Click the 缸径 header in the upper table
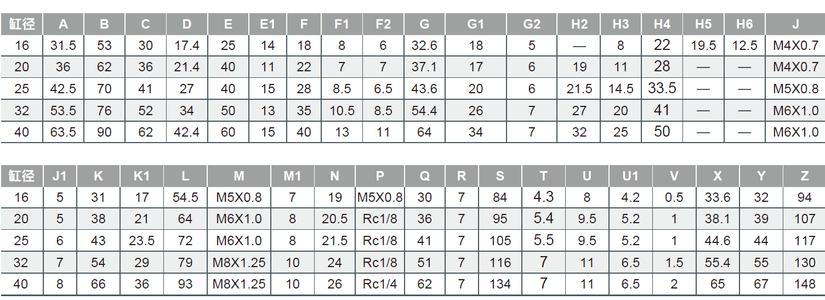825x300 pixels. click(21, 24)
